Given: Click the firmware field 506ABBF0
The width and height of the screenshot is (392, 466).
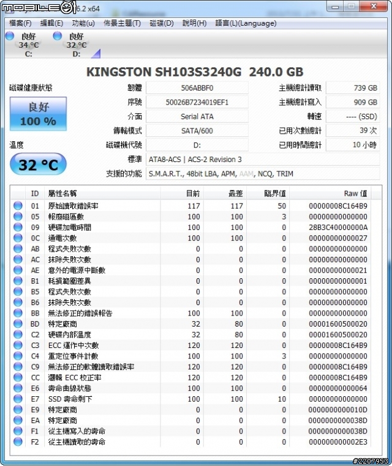Looking at the screenshot, I should pos(197,88).
